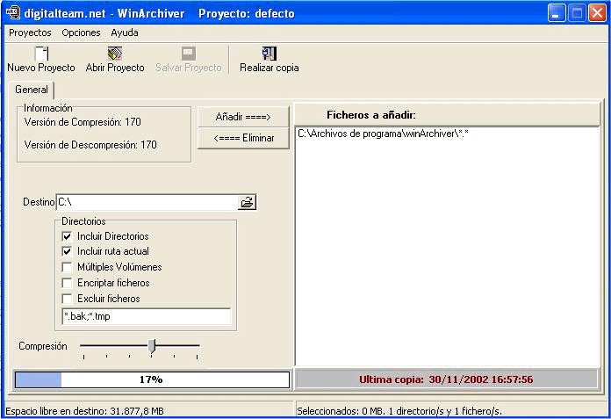
Task: Open a project with Abrir Proyecto icon
Action: (x=115, y=54)
